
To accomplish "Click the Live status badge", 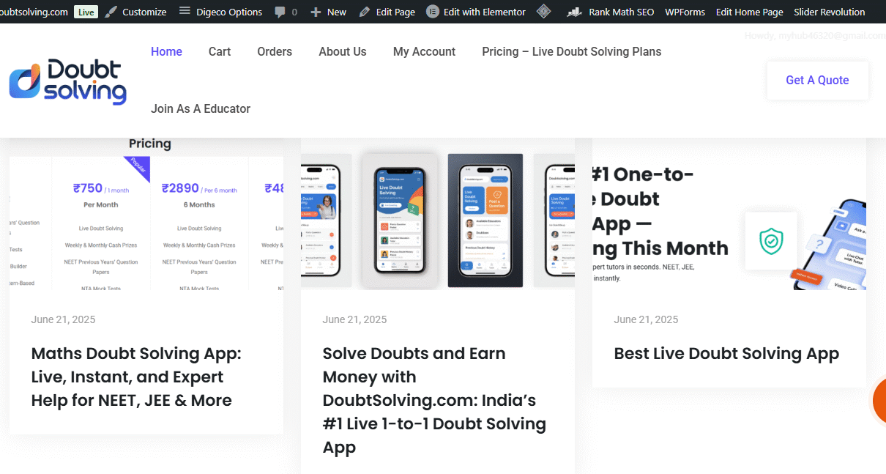I will (86, 12).
